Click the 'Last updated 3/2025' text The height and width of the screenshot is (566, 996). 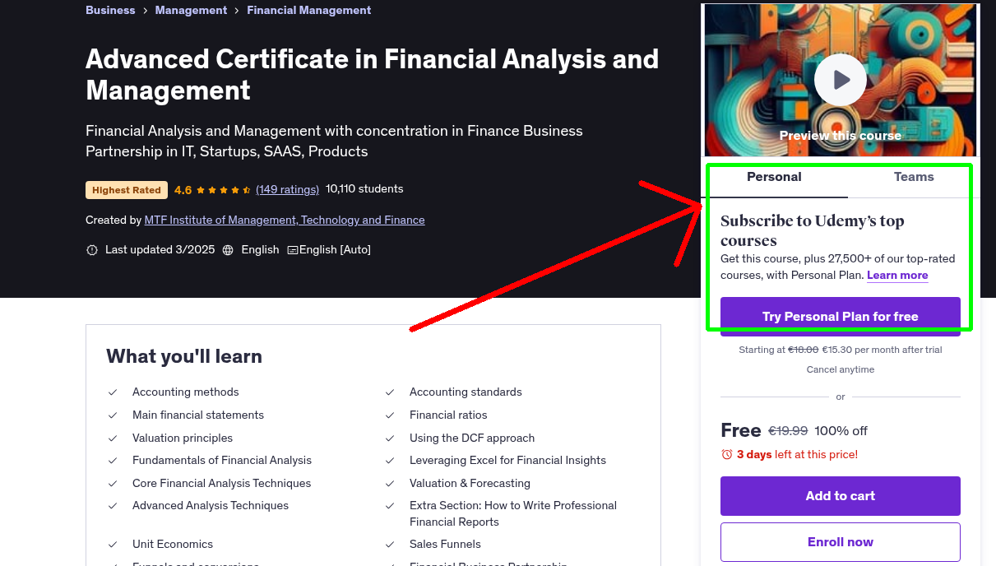(160, 250)
